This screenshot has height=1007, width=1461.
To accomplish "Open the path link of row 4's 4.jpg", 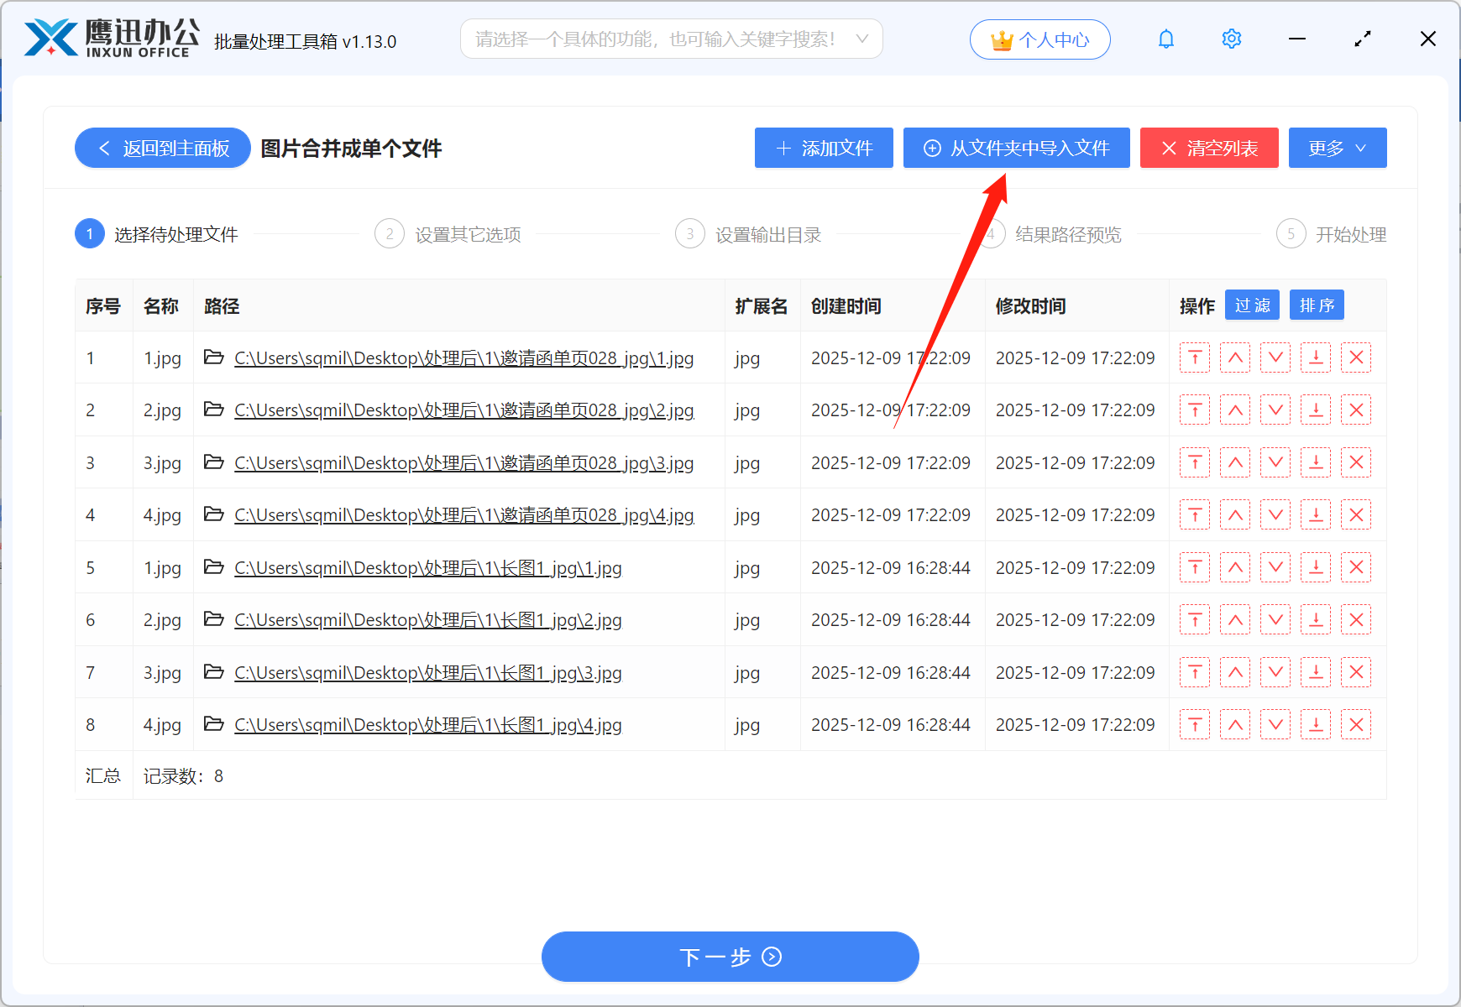I will click(463, 514).
